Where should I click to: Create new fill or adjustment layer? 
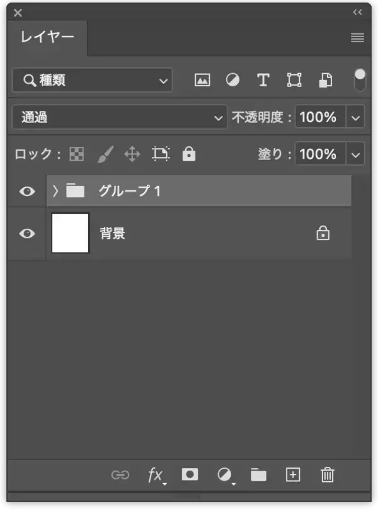pos(226,476)
